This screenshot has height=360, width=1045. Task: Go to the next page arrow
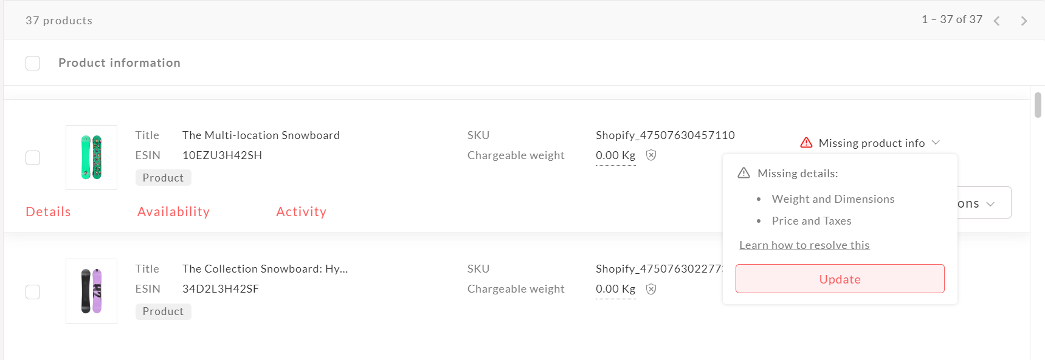[x=1024, y=21]
